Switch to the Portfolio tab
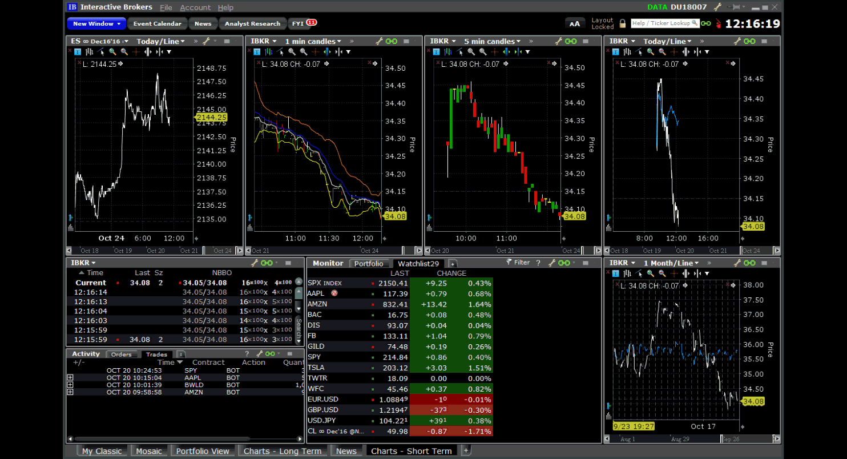The image size is (847, 459). click(x=370, y=263)
